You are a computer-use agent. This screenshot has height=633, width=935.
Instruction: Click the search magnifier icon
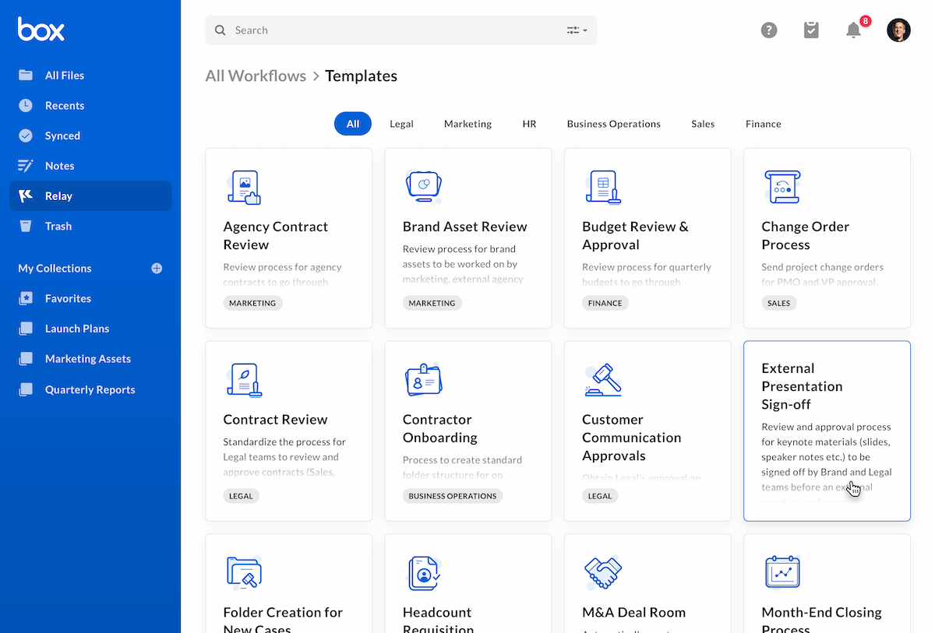point(221,30)
